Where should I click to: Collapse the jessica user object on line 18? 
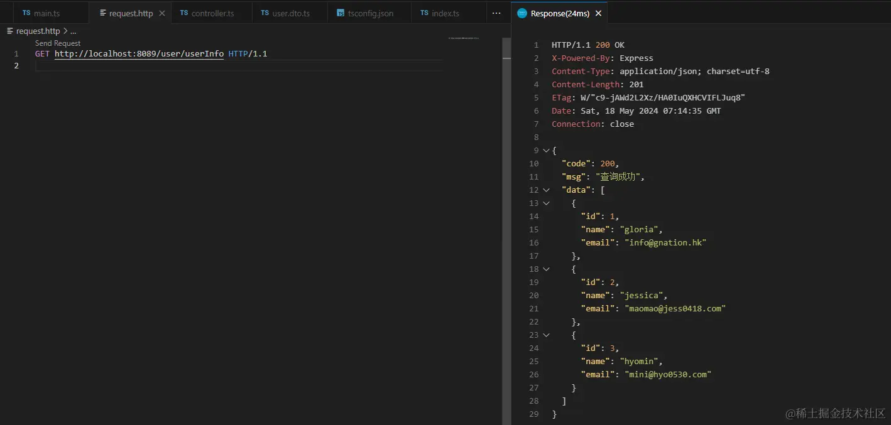[546, 269]
